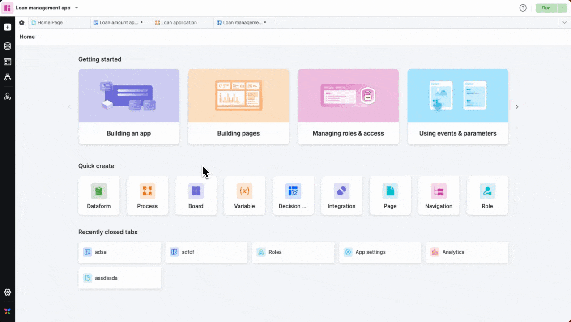Switch to the Home Page tab
571x322 pixels.
(60, 22)
